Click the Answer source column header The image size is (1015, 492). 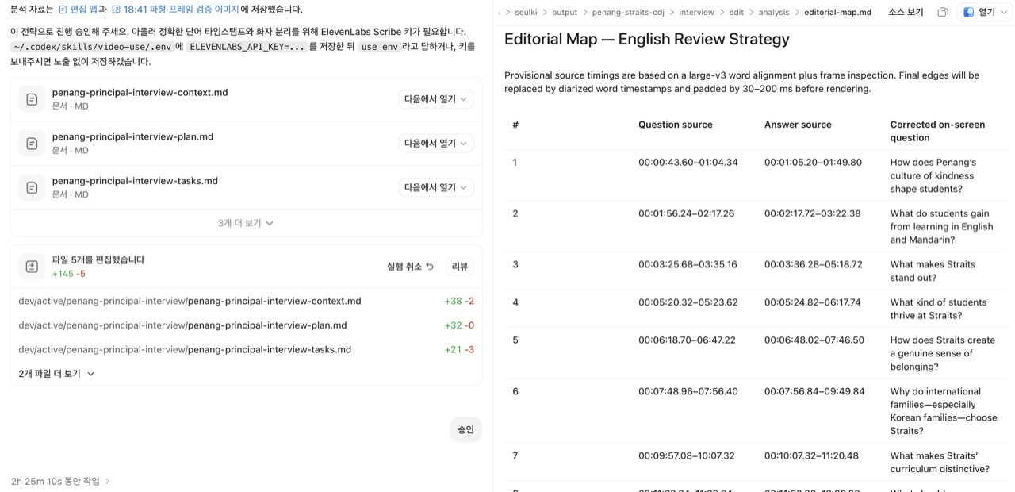tap(798, 125)
